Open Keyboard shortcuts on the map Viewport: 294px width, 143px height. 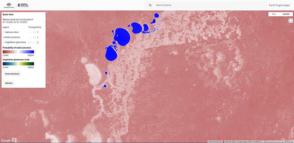click(215, 141)
